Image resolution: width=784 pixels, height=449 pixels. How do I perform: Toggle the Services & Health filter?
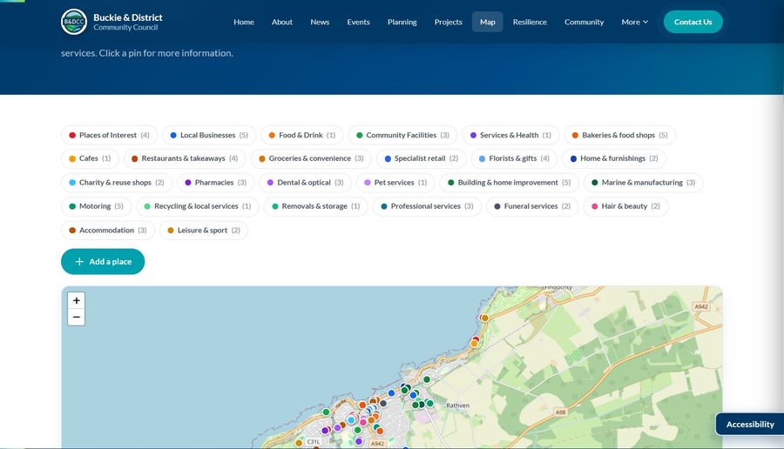pos(510,135)
